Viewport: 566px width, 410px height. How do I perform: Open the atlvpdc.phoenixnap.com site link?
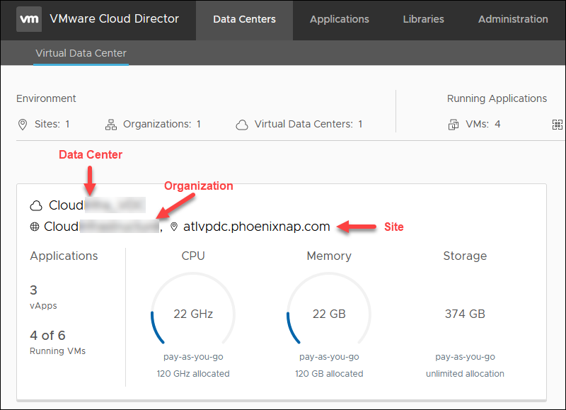pyautogui.click(x=257, y=227)
